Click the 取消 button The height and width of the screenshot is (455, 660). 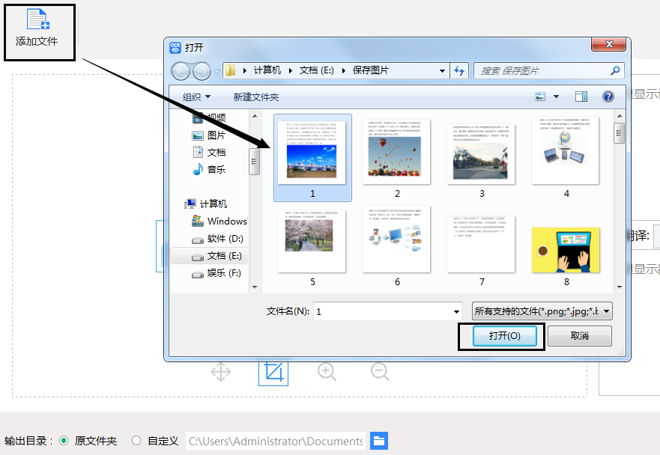579,336
